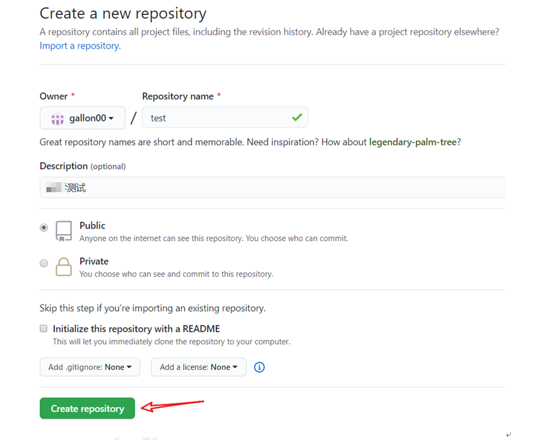Use the legendary-palm-tree name suggestion

[x=412, y=142]
